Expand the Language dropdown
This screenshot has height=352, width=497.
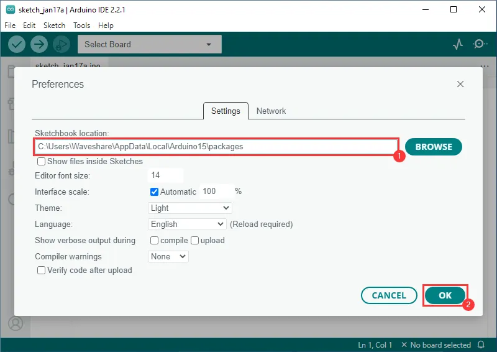188,225
